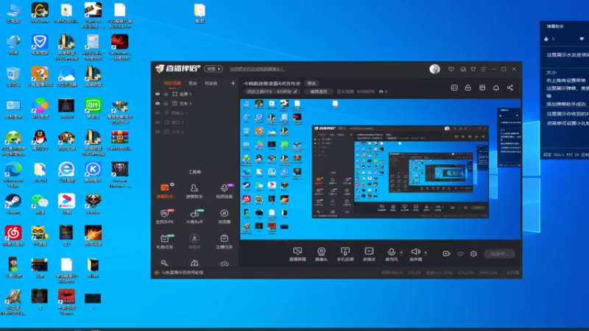The width and height of the screenshot is (589, 331).
Task: Click the skin shirt icon in title bar
Action: pos(473,69)
